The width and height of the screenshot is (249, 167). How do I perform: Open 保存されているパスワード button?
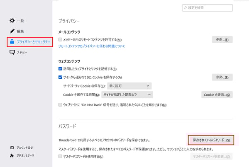(212, 140)
